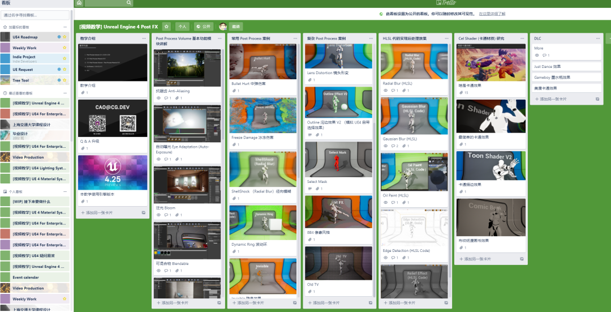Open the Just Dance 效果 card
This screenshot has height=312, width=611.
click(x=566, y=67)
